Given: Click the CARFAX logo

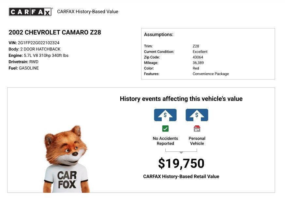Looking at the screenshot, I should pyautogui.click(x=30, y=12).
